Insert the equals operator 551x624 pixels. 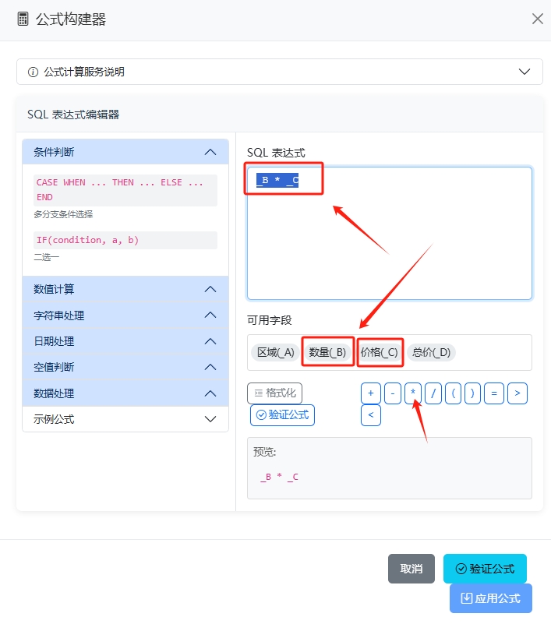click(x=494, y=393)
